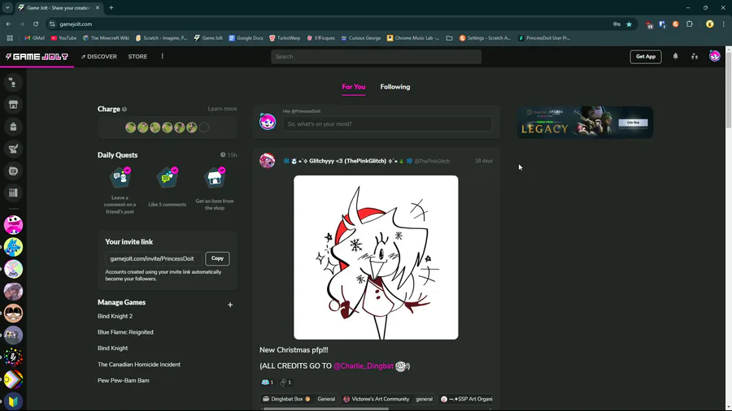Screen dimensions: 732x411
Task: Open the quests icon in sidebar
Action: click(x=13, y=149)
